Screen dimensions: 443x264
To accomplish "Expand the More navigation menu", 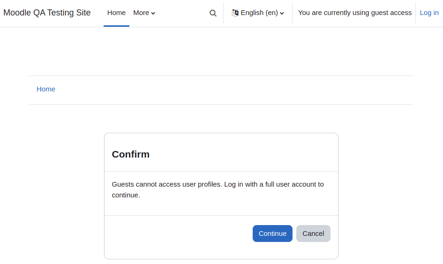I will click(x=144, y=13).
